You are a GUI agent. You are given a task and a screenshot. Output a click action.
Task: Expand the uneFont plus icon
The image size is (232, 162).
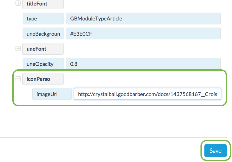18,49
